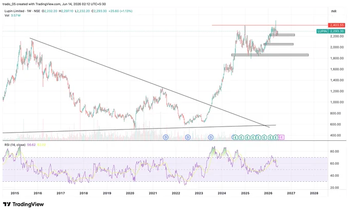Click the 400.00 price axis label

click(x=336, y=135)
